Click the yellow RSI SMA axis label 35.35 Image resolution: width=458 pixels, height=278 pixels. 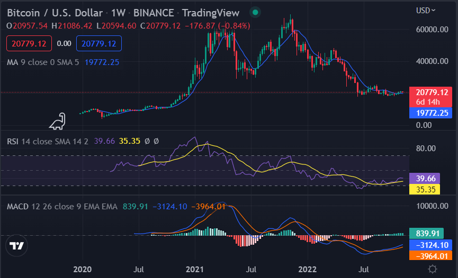pyautogui.click(x=425, y=189)
